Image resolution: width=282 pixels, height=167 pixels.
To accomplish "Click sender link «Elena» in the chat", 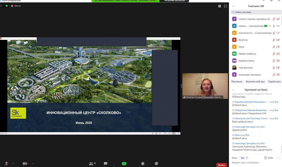I will tap(237, 135).
